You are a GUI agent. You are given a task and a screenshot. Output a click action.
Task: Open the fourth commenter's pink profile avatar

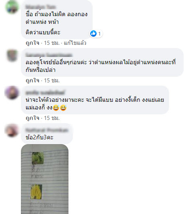click(12, 130)
